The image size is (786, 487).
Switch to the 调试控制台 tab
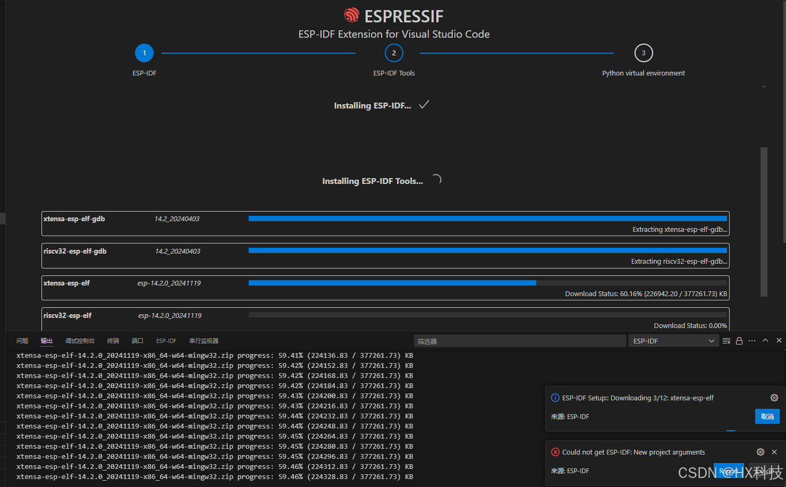click(80, 341)
